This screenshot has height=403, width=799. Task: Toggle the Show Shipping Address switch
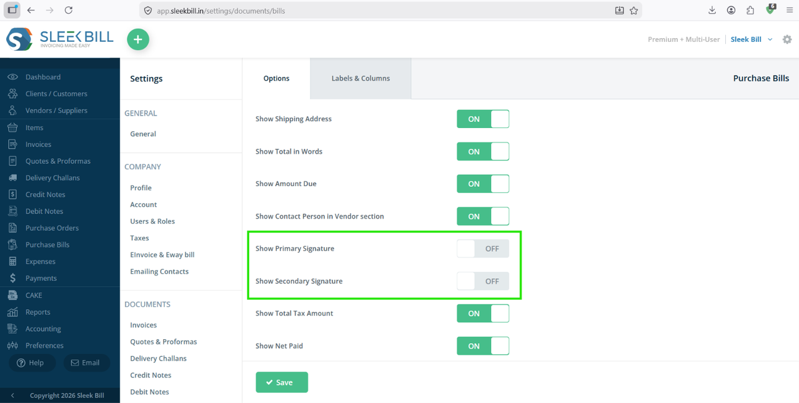coord(483,119)
